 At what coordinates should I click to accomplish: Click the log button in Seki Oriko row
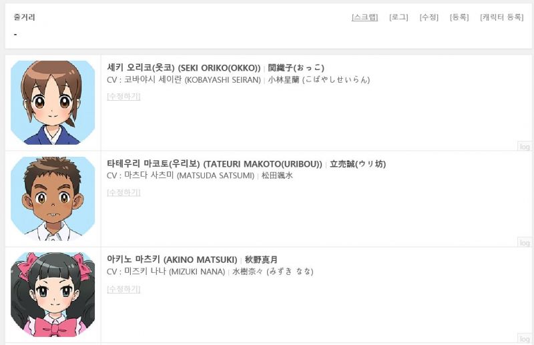525,146
